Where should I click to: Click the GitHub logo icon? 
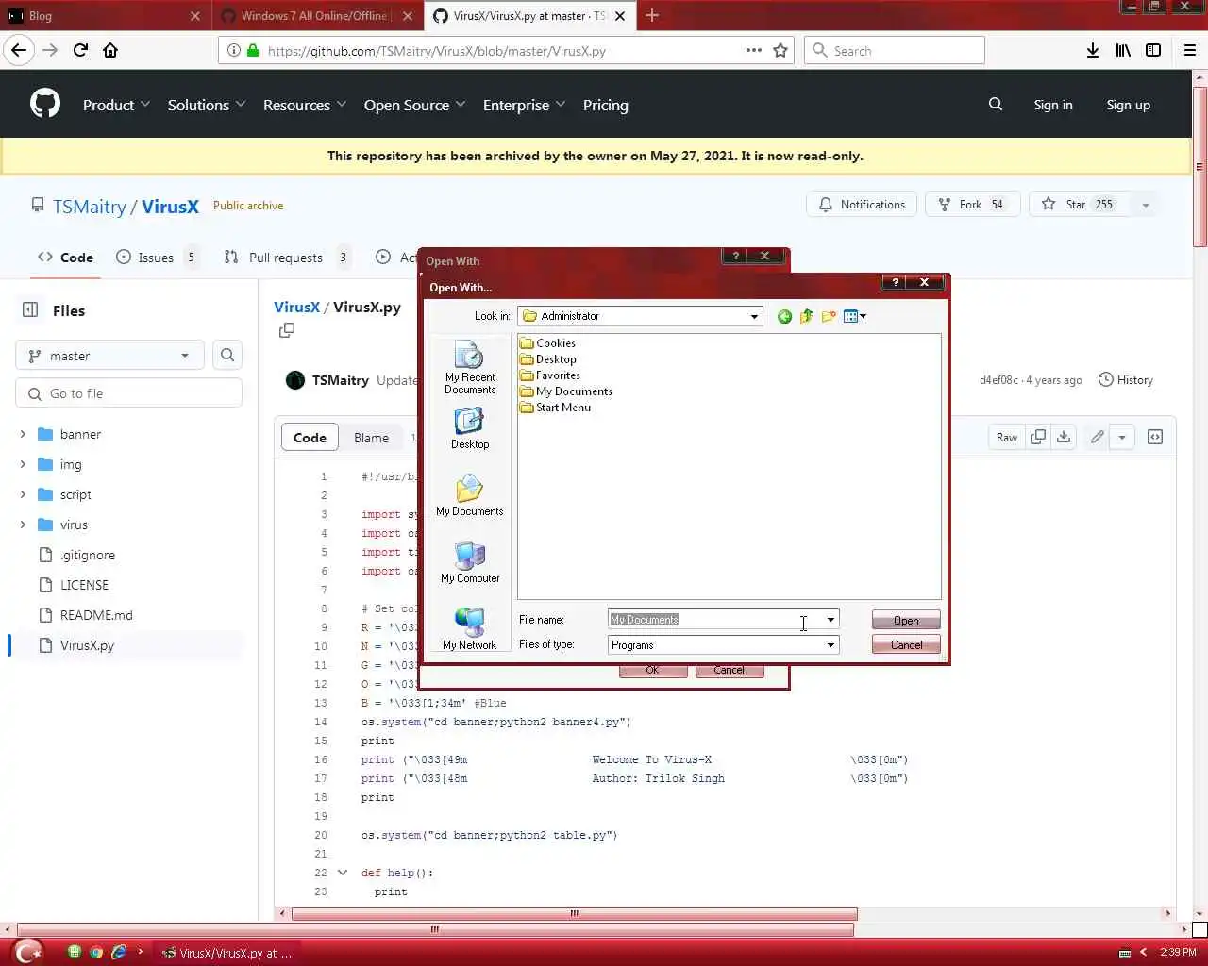(x=44, y=104)
